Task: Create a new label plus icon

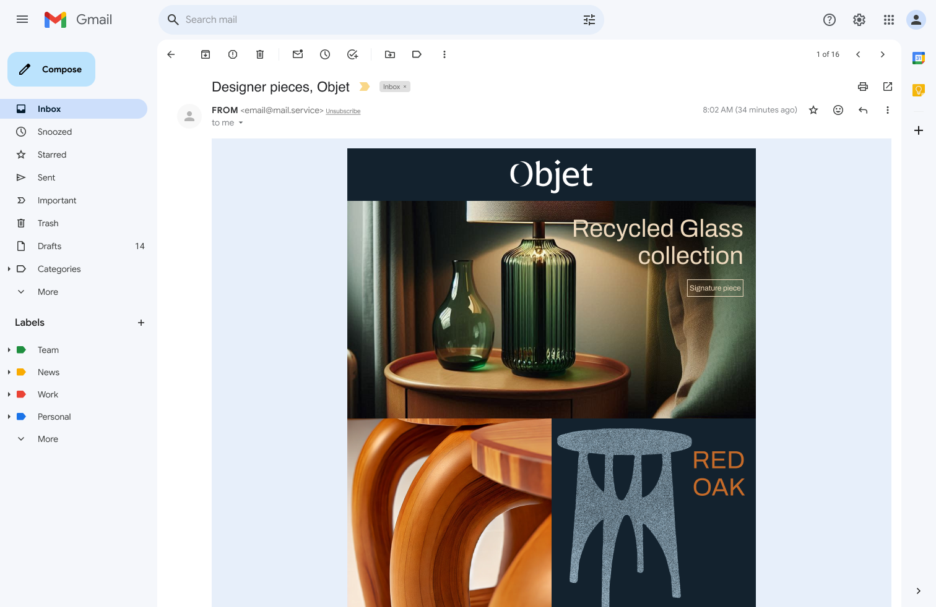Action: 141,323
